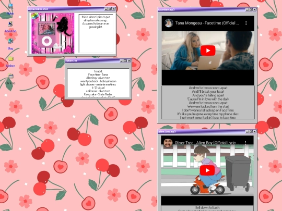Minimize the future.rar window
This screenshot has height=211, width=282.
pyautogui.click(x=121, y=60)
